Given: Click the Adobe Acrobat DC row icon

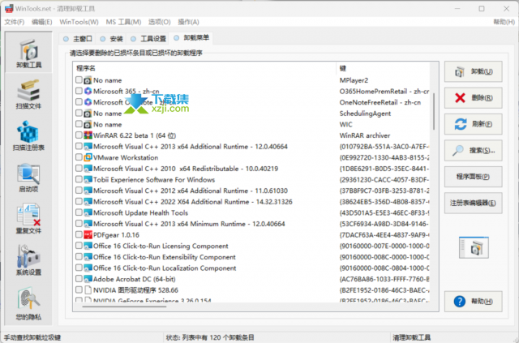Looking at the screenshot, I should click(x=88, y=279).
